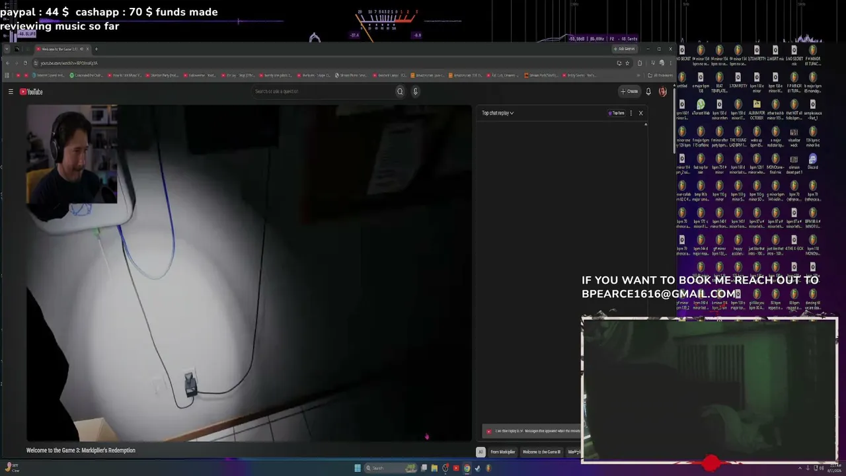The height and width of the screenshot is (476, 846).
Task: Select the All filter chip
Action: tap(481, 452)
